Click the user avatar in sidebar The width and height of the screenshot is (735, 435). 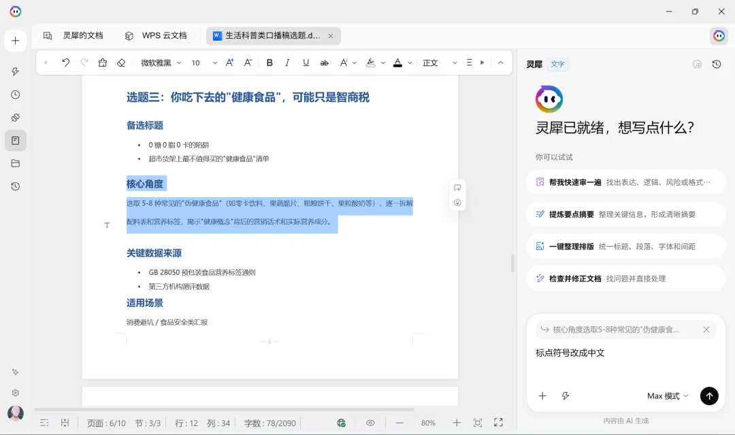point(16,413)
